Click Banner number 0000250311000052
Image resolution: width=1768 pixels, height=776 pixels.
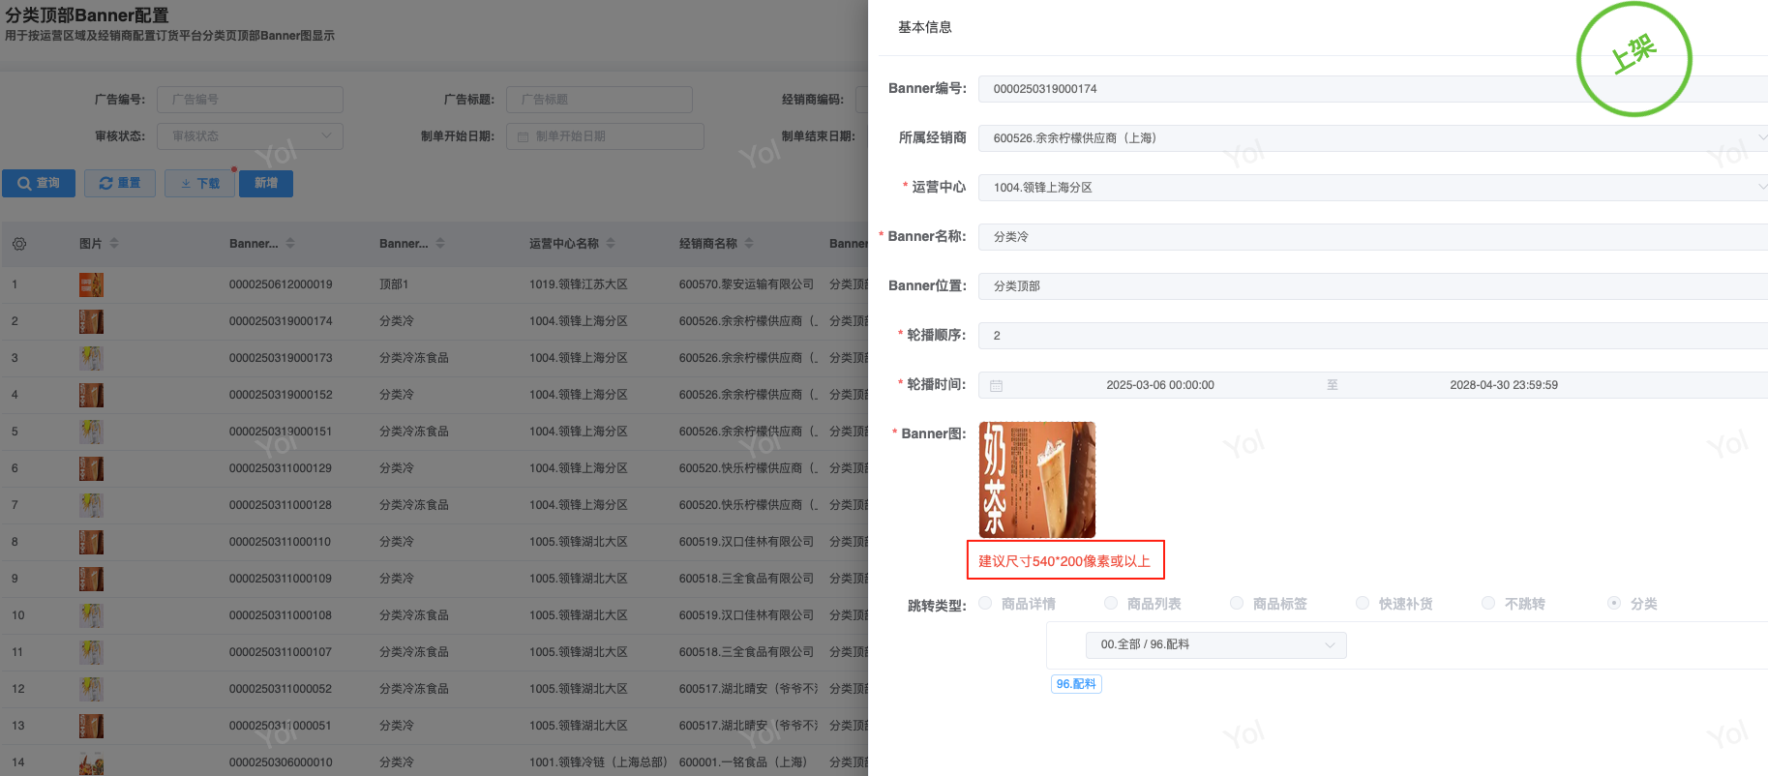click(281, 689)
